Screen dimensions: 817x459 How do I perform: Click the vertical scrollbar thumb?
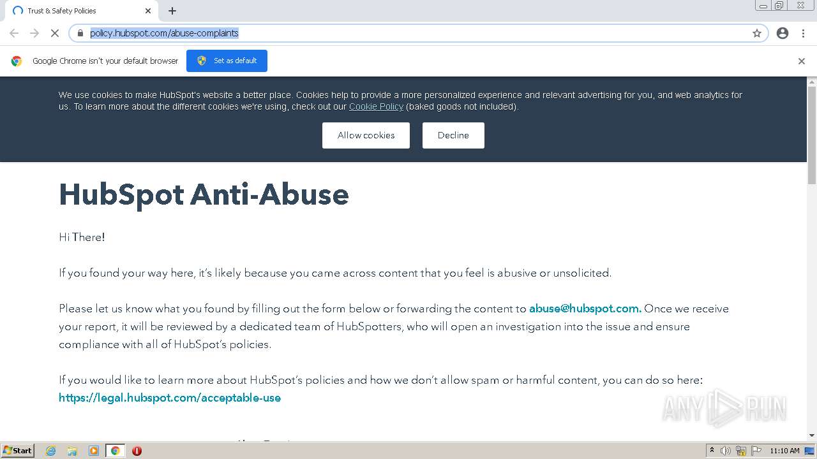812,136
